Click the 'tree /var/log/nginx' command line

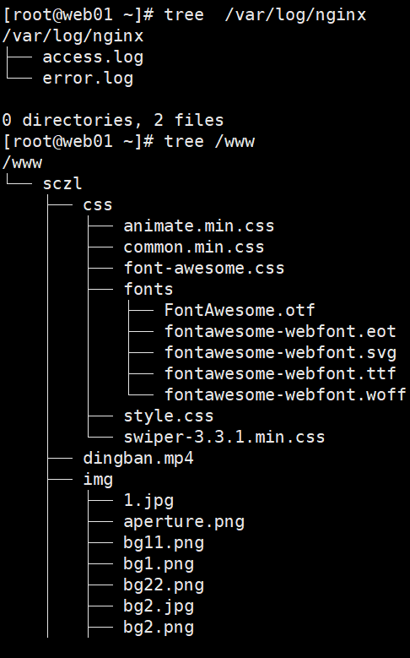(x=185, y=15)
